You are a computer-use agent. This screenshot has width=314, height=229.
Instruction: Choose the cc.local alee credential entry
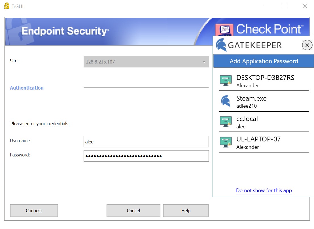point(264,122)
